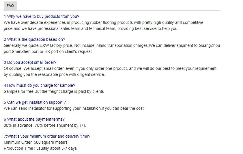This screenshot has width=243, height=154.
Task: Click the 'Of course. We accept small order' line
Action: (x=110, y=68)
